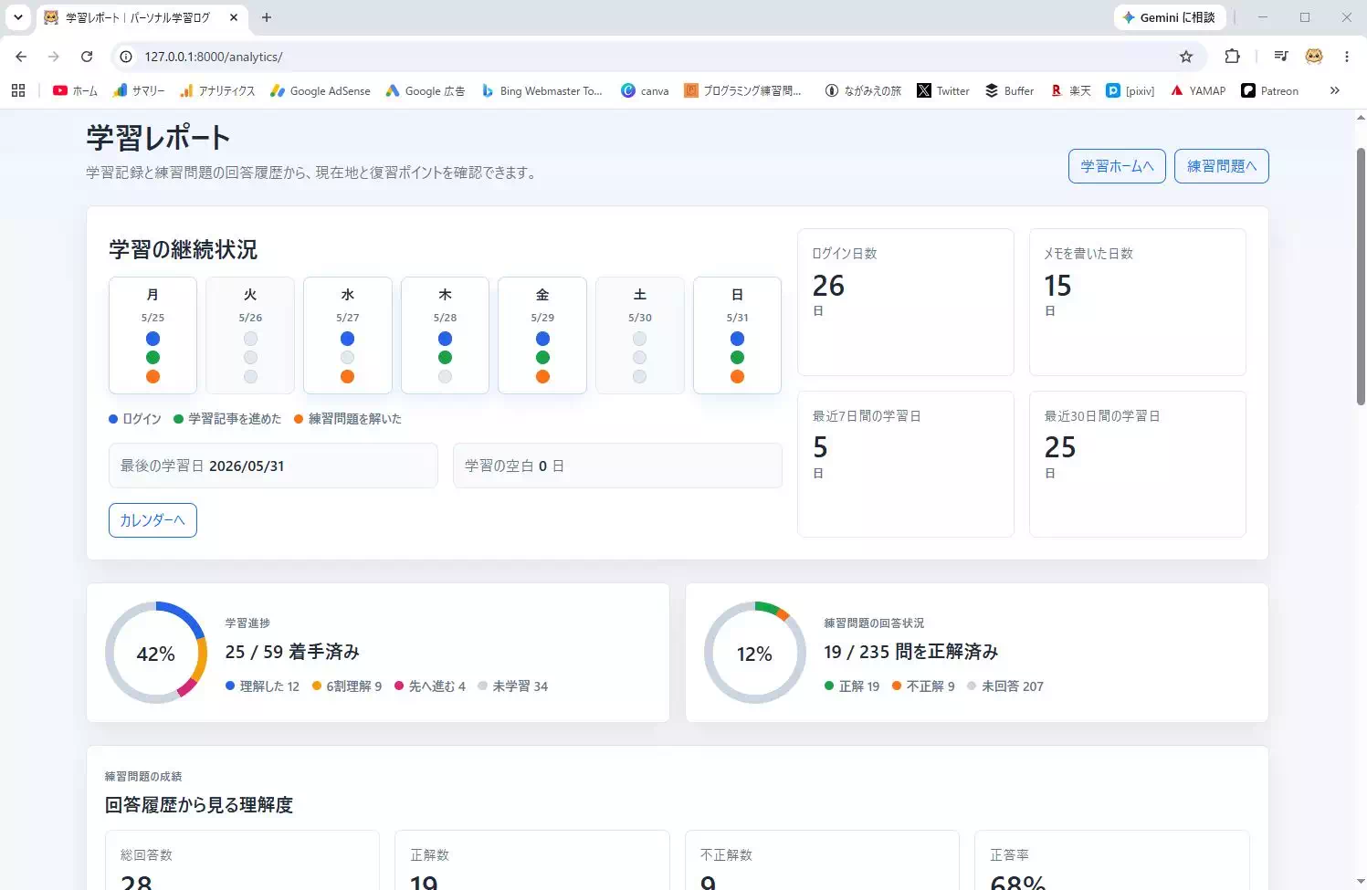Open the apps grid icon in bookmarks bar
This screenshot has width=1367, height=890.
click(x=18, y=90)
